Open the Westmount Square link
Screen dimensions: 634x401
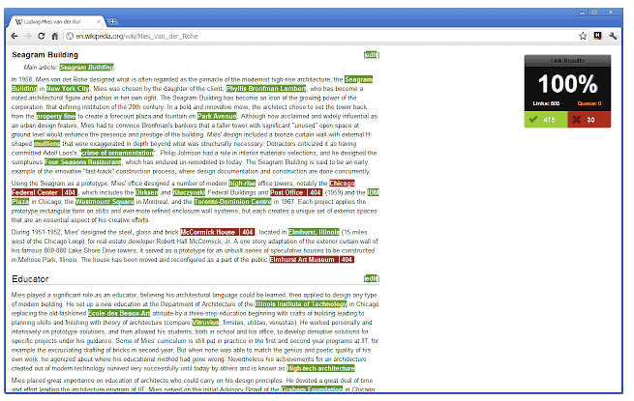(x=105, y=202)
